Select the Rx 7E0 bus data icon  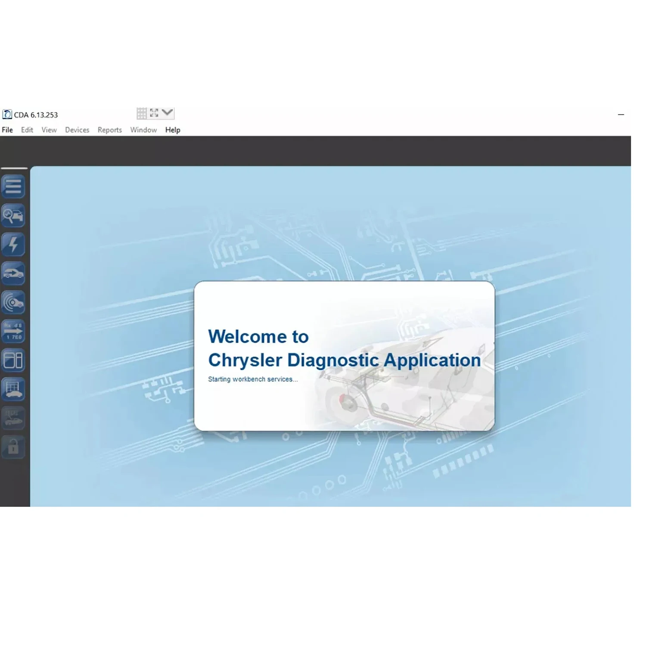(13, 331)
